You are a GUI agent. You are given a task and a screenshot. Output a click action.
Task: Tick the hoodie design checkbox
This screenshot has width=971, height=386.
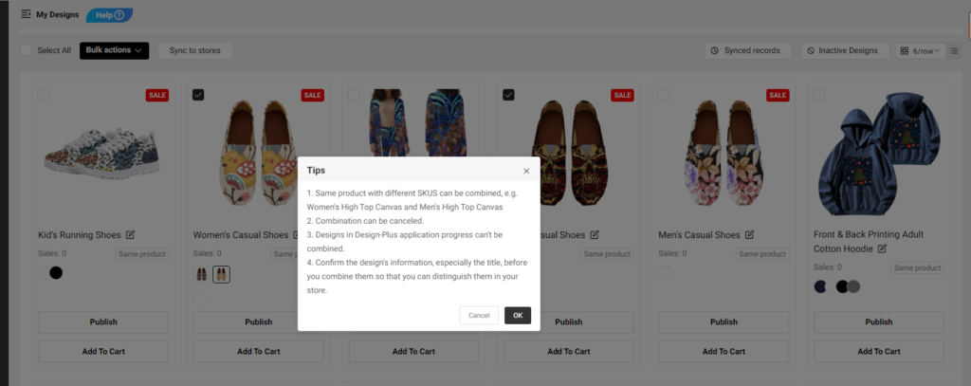(x=818, y=95)
